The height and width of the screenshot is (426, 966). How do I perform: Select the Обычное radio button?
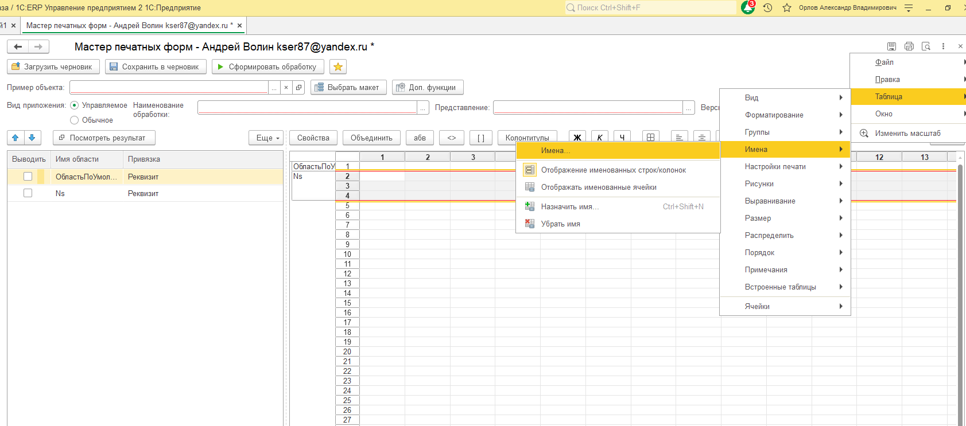[75, 120]
